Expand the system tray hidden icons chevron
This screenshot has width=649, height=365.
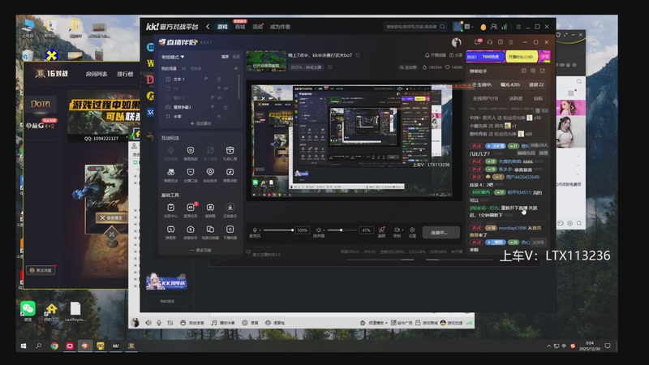tap(549, 346)
